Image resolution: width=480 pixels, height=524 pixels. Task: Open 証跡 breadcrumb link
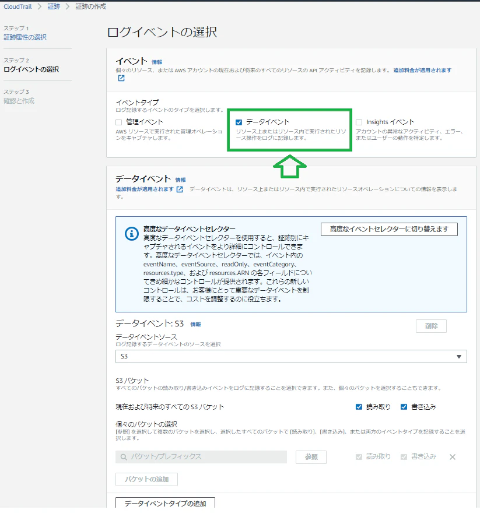pos(54,6)
